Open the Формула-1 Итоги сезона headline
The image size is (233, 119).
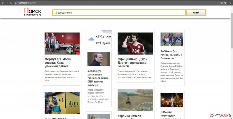(x=58, y=63)
